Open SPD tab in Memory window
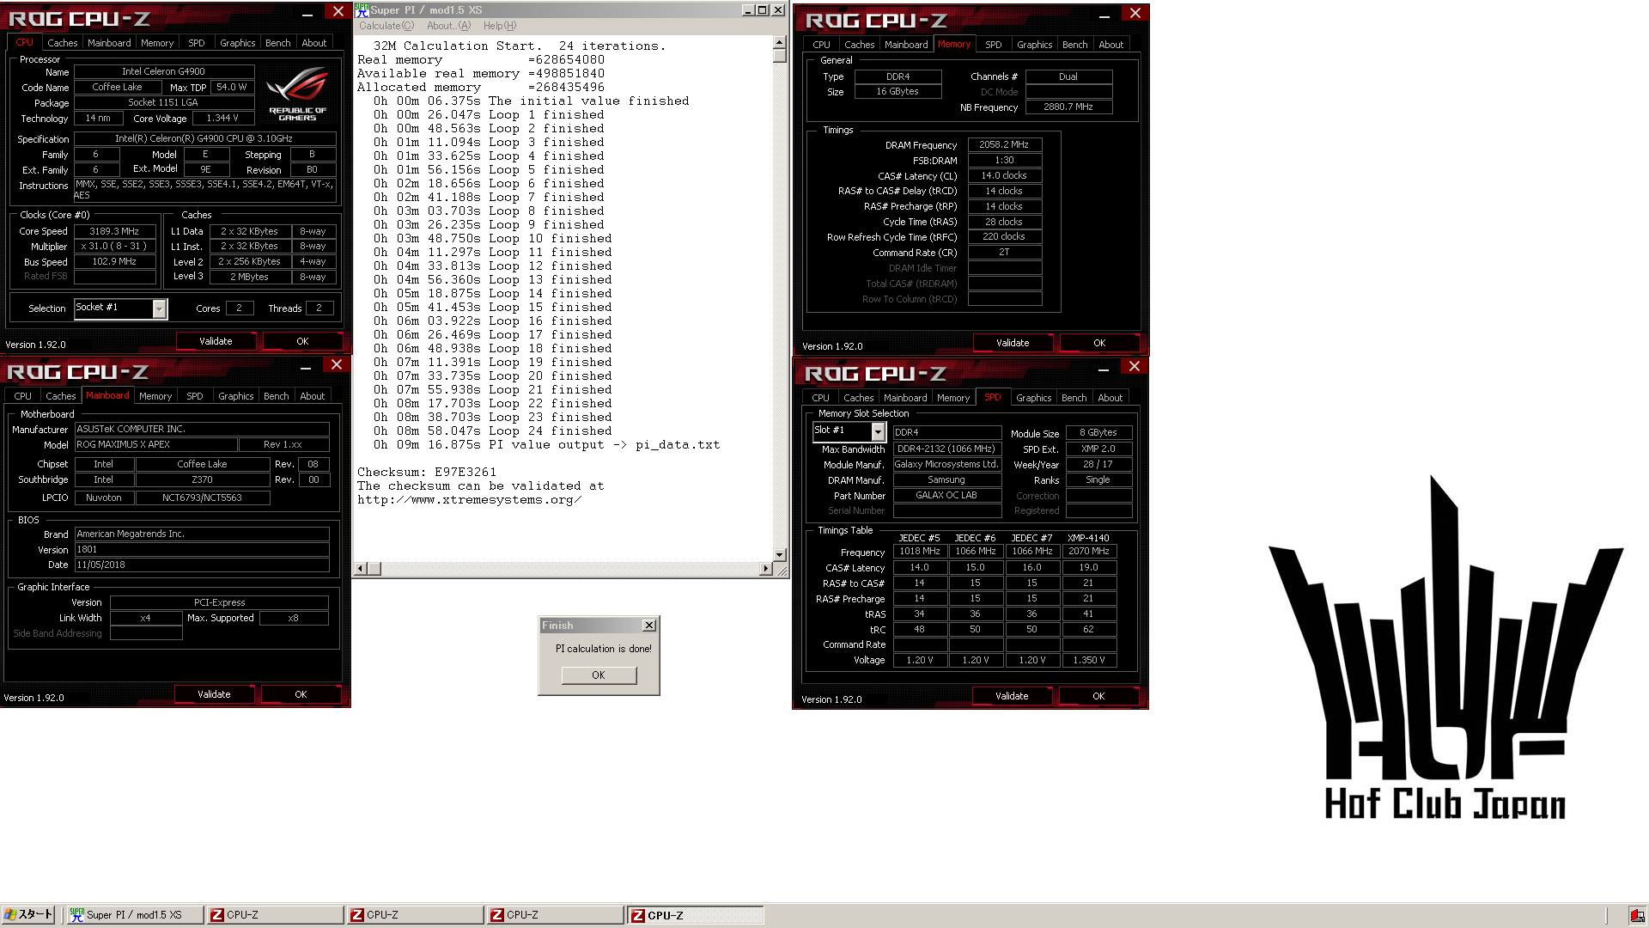This screenshot has height=928, width=1649. [x=993, y=45]
